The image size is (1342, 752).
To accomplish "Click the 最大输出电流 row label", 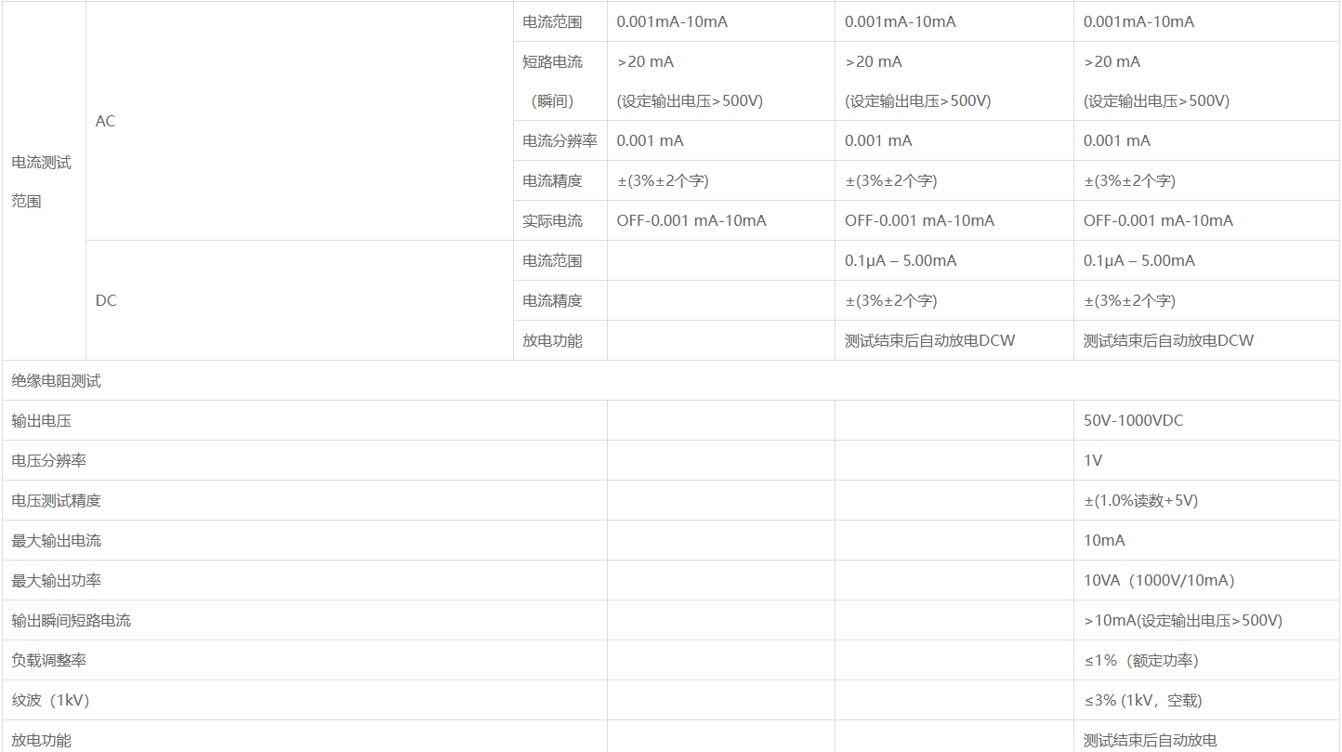I will pos(57,540).
